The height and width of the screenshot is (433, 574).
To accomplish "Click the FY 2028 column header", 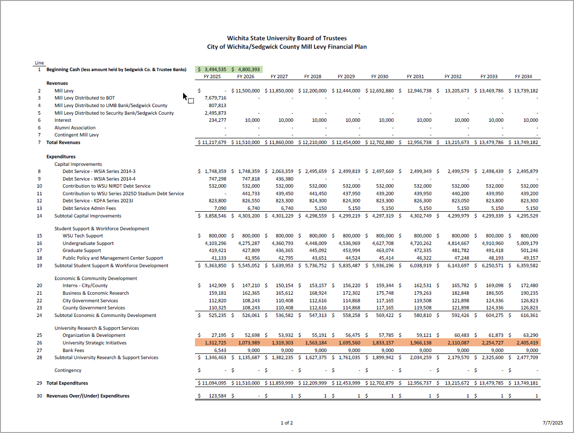I will click(313, 76).
